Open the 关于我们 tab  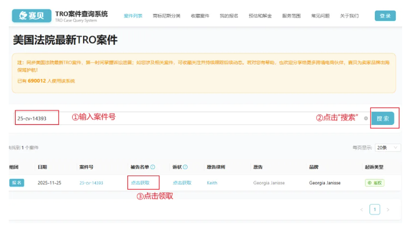(349, 16)
